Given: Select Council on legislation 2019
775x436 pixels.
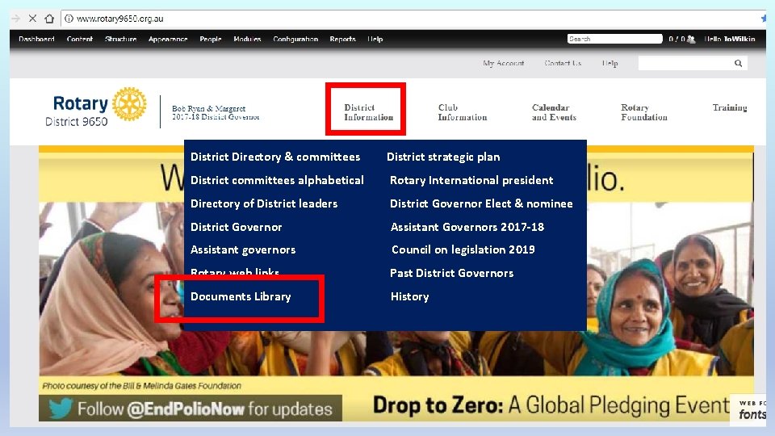Looking at the screenshot, I should [x=463, y=249].
